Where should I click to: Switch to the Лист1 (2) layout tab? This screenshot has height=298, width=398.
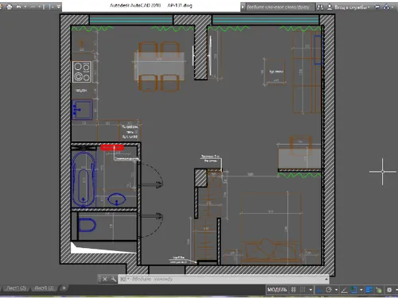pos(16,288)
